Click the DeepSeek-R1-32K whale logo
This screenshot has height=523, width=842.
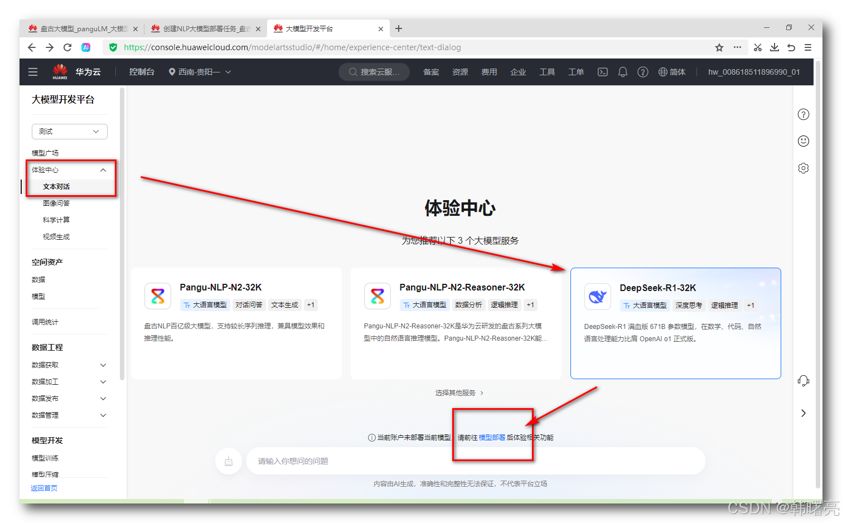[x=598, y=297]
